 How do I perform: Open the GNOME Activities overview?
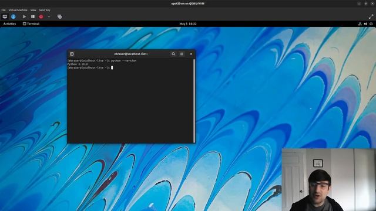9,23
